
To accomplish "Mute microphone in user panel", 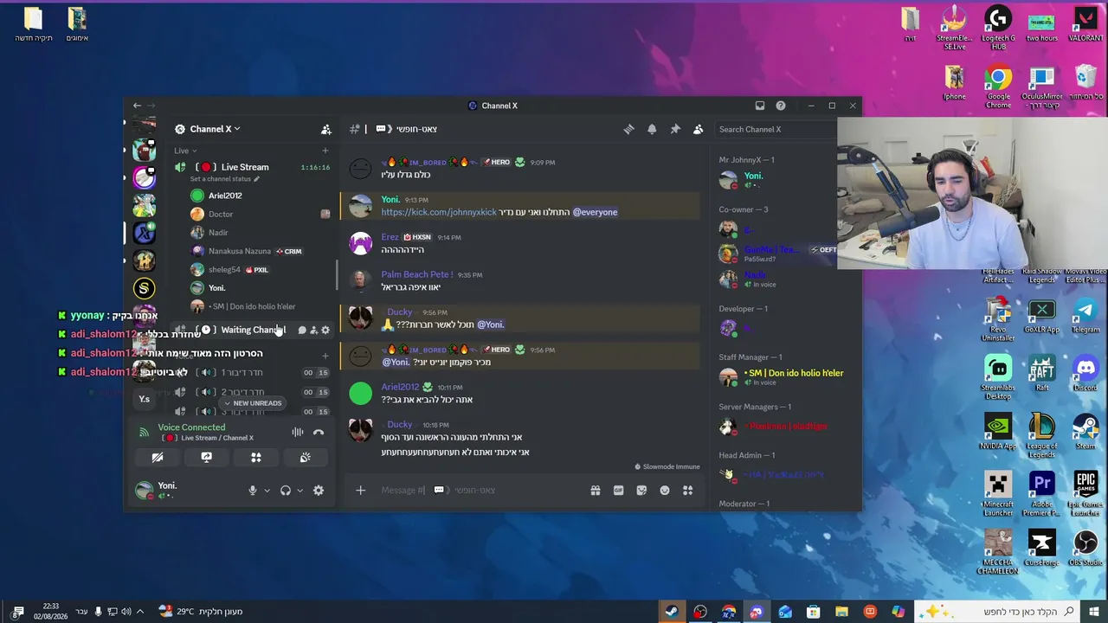I will (x=253, y=491).
